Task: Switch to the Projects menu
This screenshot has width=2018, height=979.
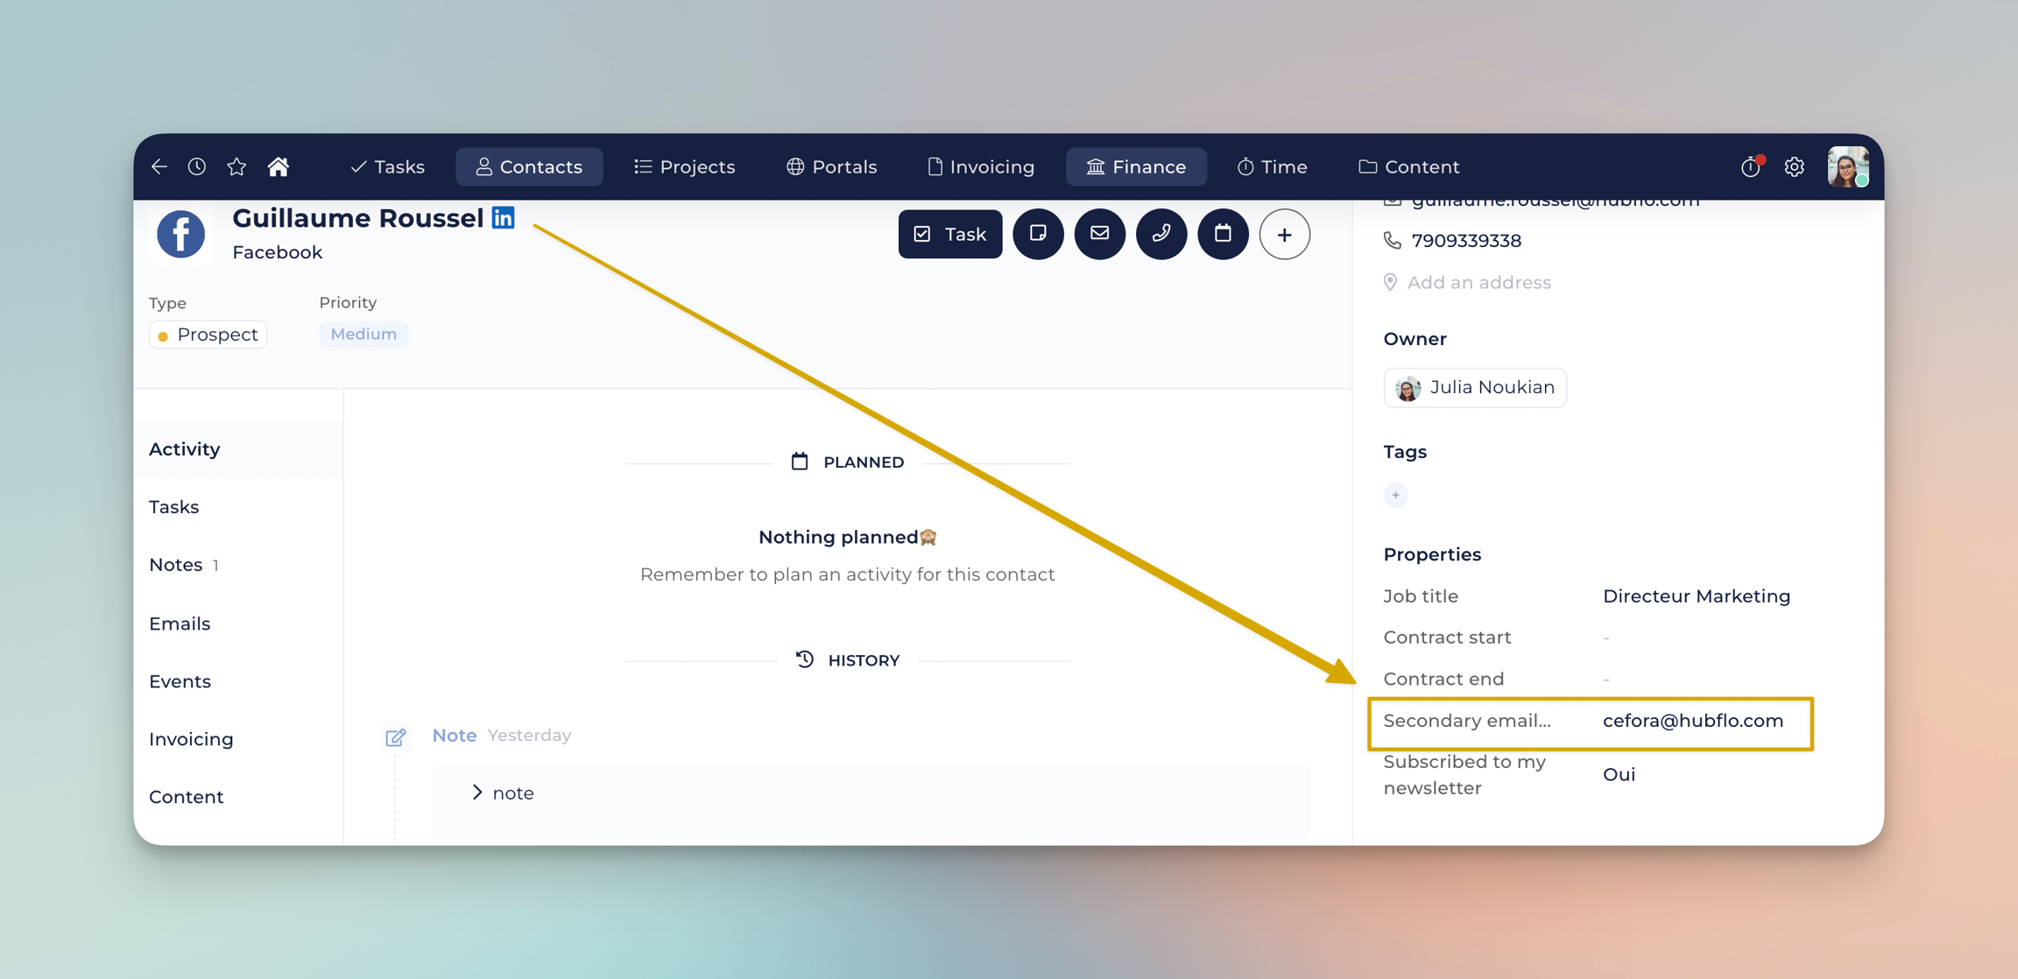Action: pos(685,166)
